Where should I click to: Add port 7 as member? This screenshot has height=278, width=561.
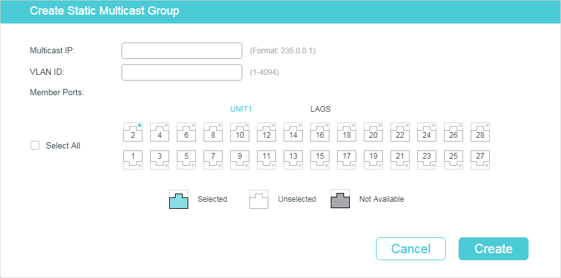coord(212,159)
